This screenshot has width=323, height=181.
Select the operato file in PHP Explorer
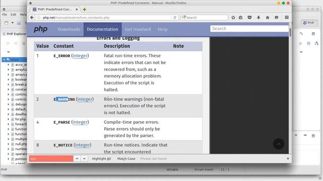[x=21, y=154]
